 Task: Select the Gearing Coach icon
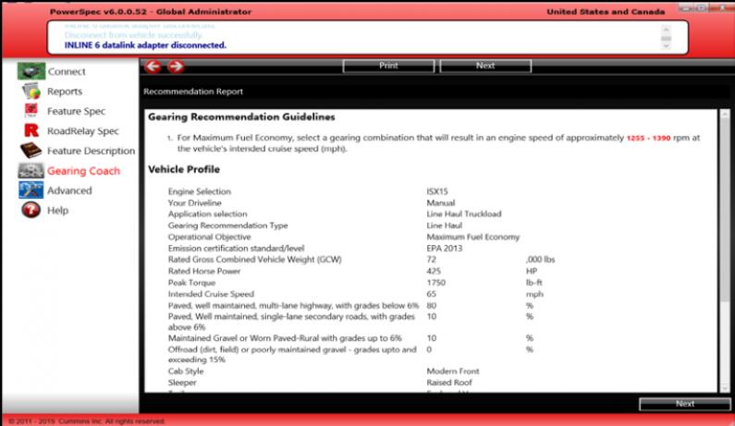tap(31, 171)
